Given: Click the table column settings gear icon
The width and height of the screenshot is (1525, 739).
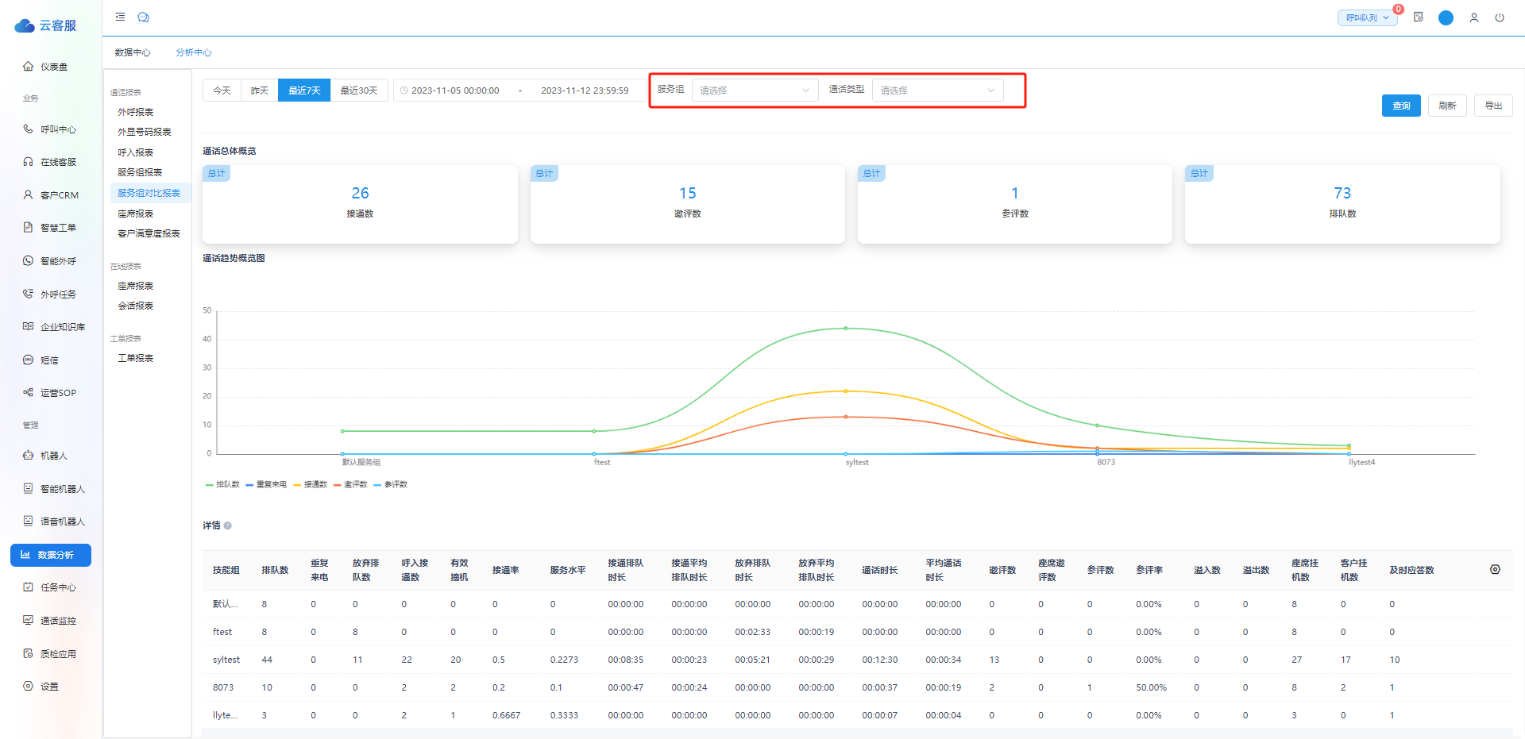Looking at the screenshot, I should pos(1495,570).
